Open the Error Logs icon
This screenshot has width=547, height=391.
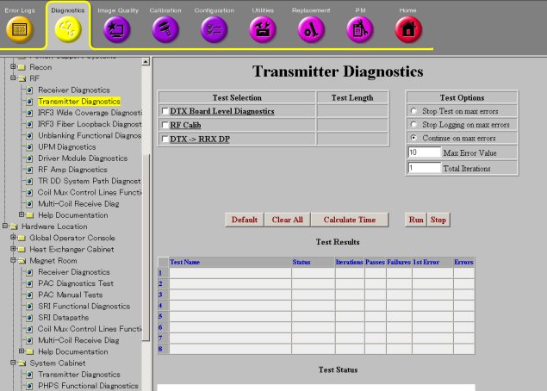pyautogui.click(x=21, y=29)
